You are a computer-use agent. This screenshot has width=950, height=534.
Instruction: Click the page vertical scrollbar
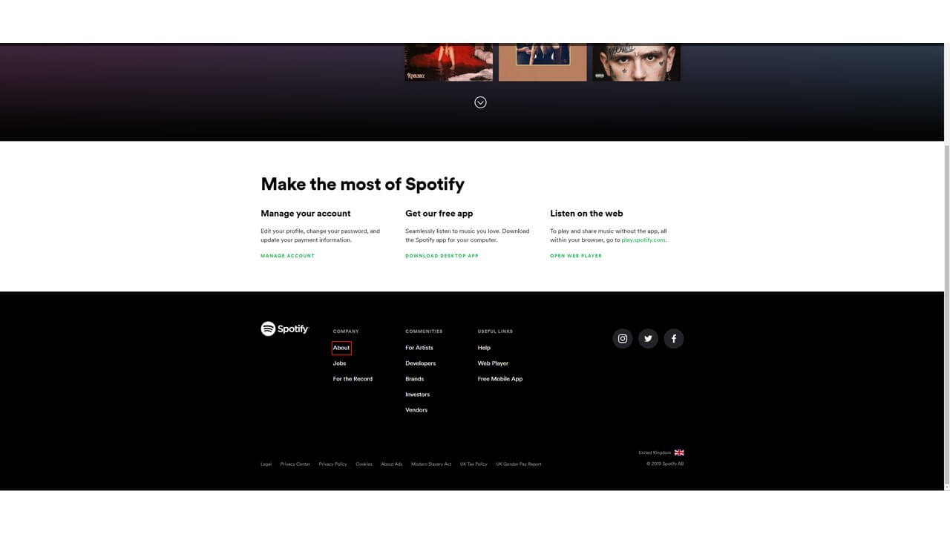[947, 315]
